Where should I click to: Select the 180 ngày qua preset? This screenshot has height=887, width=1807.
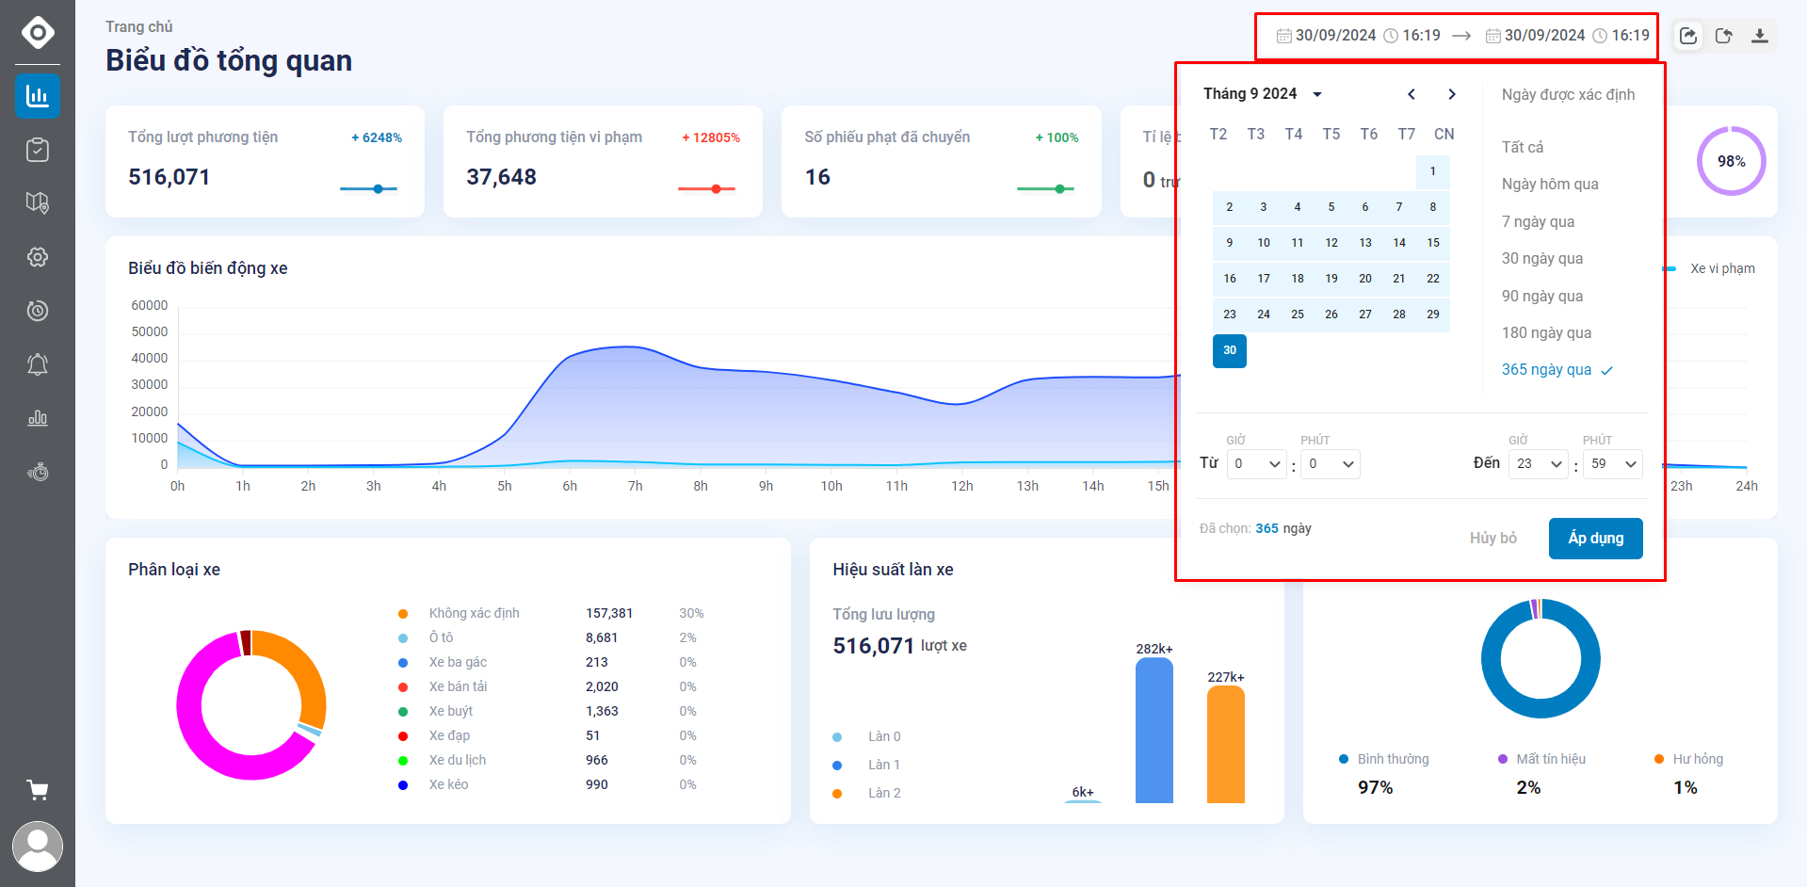pyautogui.click(x=1546, y=332)
